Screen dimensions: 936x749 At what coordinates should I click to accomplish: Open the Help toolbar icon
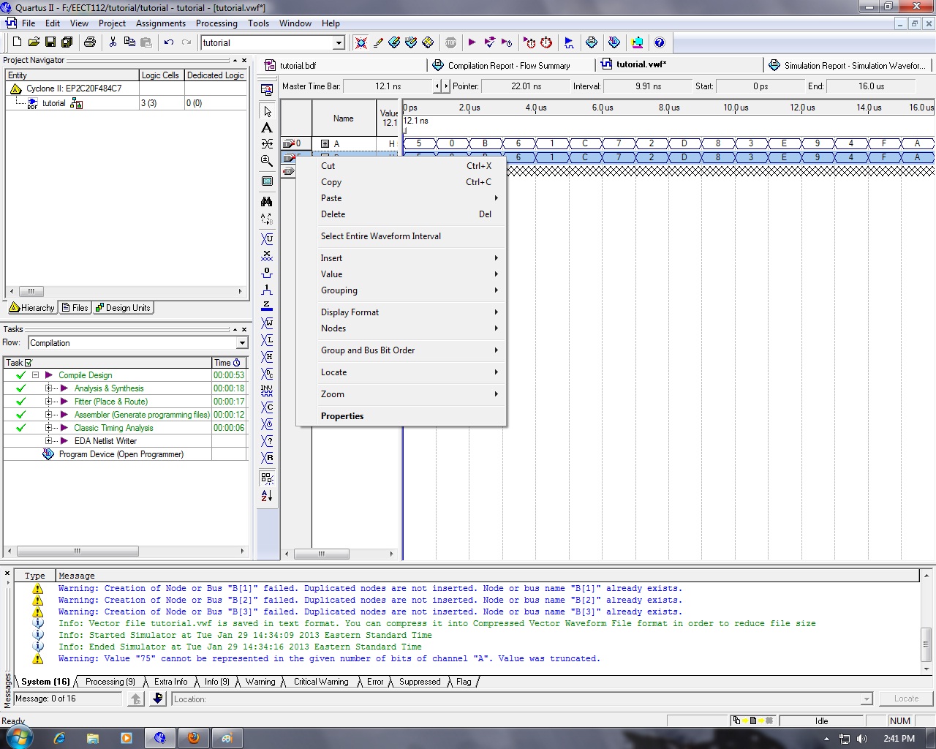click(x=660, y=42)
